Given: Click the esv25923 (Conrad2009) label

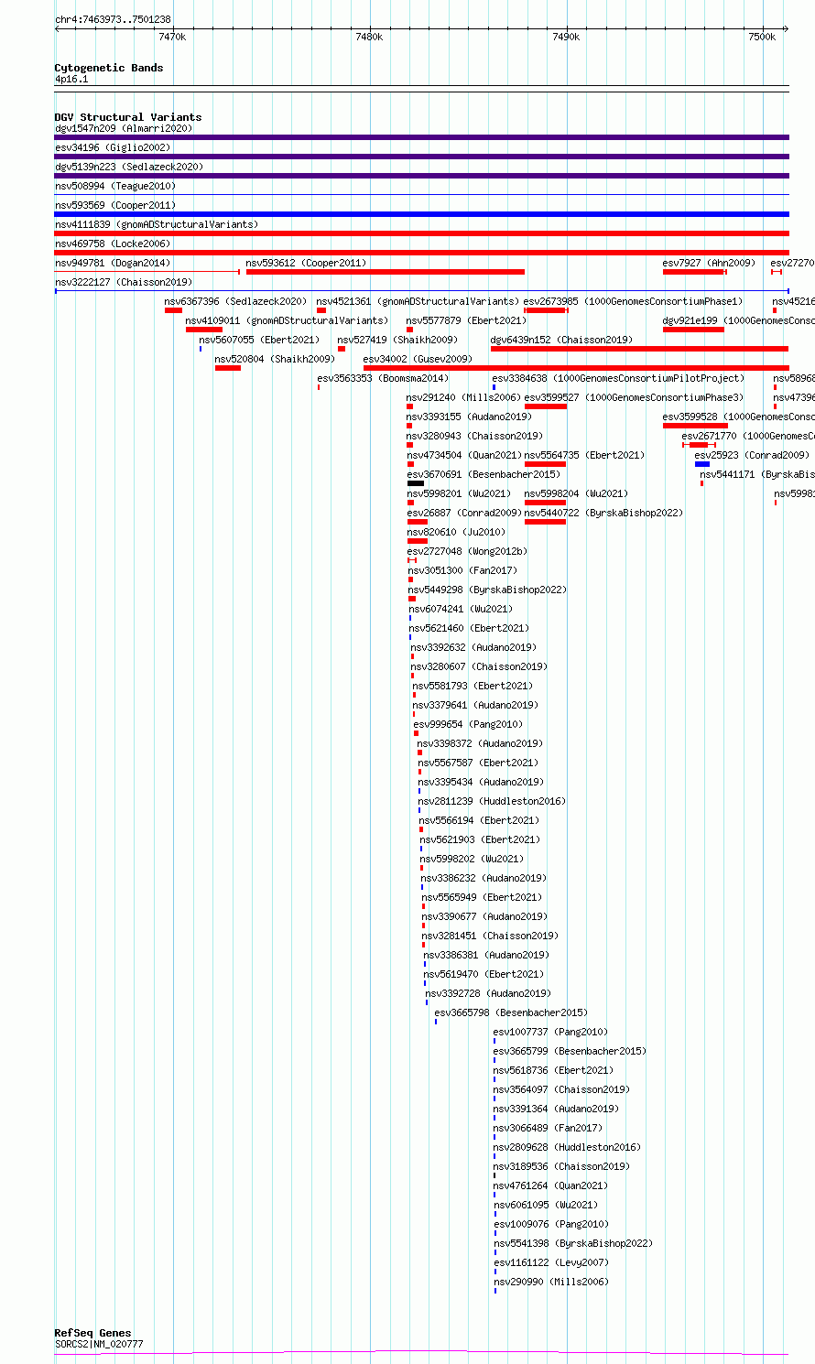Looking at the screenshot, I should tap(752, 455).
